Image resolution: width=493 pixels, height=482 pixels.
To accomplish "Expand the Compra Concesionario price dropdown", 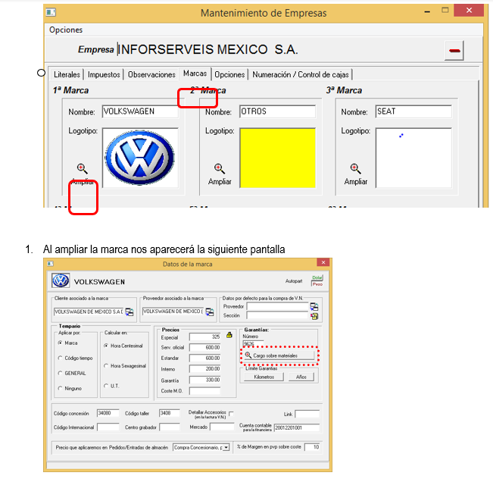I will click(226, 447).
